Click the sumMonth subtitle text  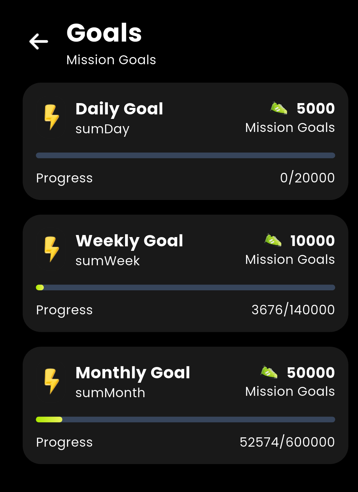(110, 393)
